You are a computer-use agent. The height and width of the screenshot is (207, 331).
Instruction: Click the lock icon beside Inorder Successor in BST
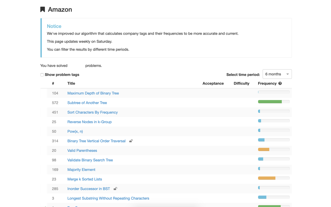[115, 189]
